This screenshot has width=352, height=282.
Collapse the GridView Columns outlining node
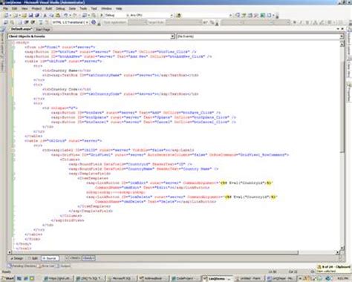point(14,160)
